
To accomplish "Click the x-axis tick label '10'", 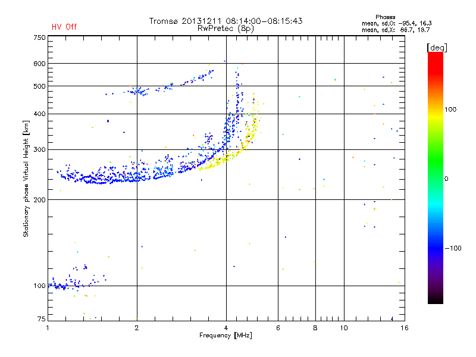I will (344, 328).
